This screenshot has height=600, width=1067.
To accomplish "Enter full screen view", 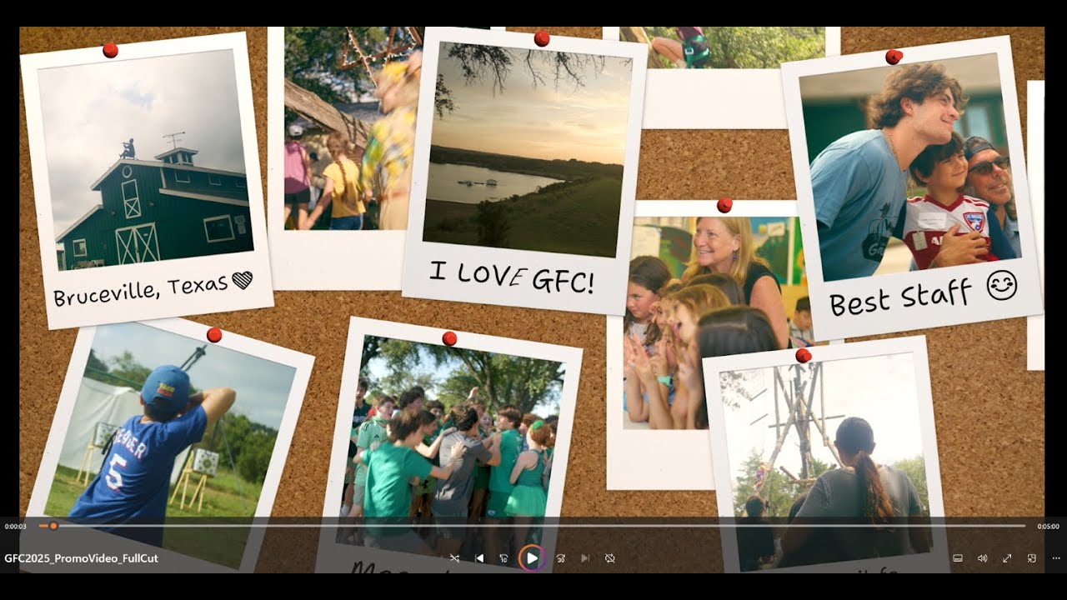I will coord(1007,558).
